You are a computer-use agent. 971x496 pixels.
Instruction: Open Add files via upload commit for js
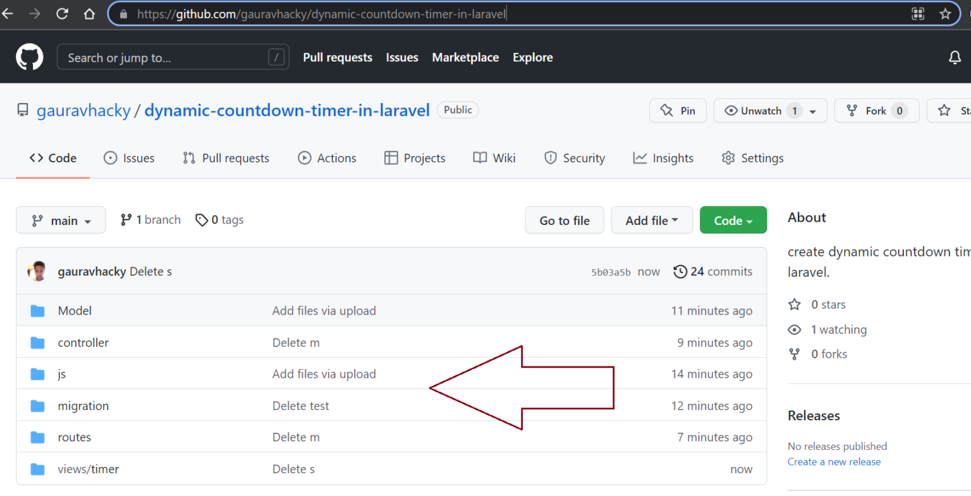pos(324,374)
